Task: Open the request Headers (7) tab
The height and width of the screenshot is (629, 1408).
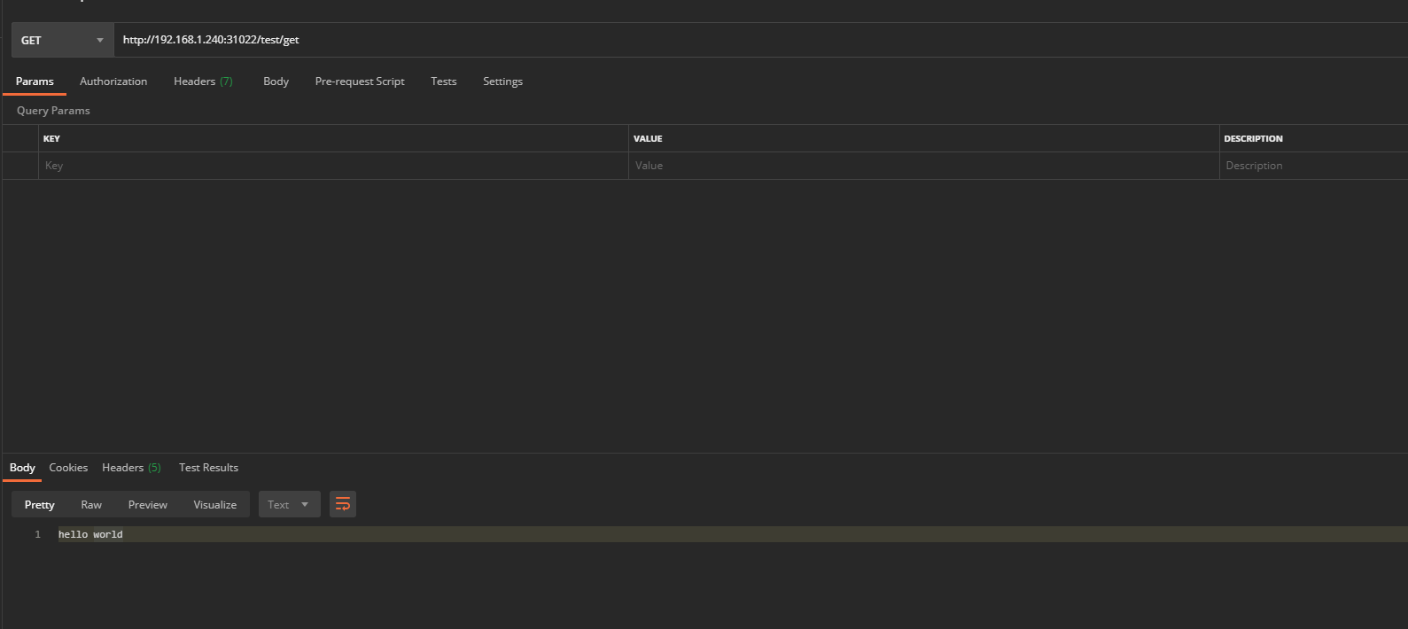Action: point(203,82)
